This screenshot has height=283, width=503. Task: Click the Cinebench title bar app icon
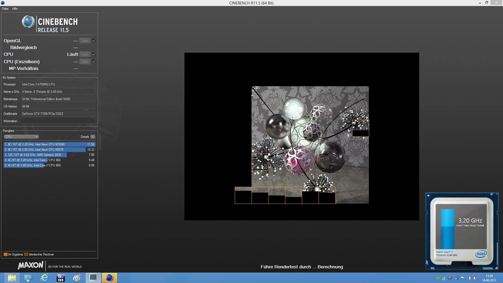pyautogui.click(x=3, y=3)
